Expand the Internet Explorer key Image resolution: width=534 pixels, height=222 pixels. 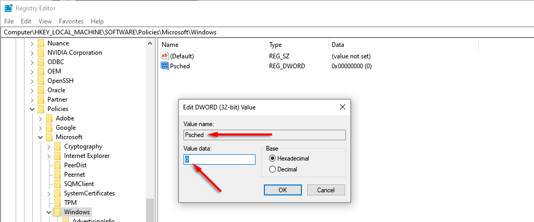pyautogui.click(x=50, y=156)
